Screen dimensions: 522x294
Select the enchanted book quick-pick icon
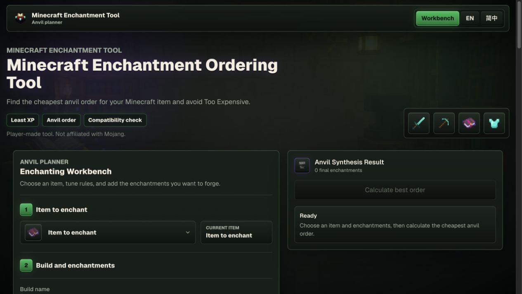(x=469, y=123)
